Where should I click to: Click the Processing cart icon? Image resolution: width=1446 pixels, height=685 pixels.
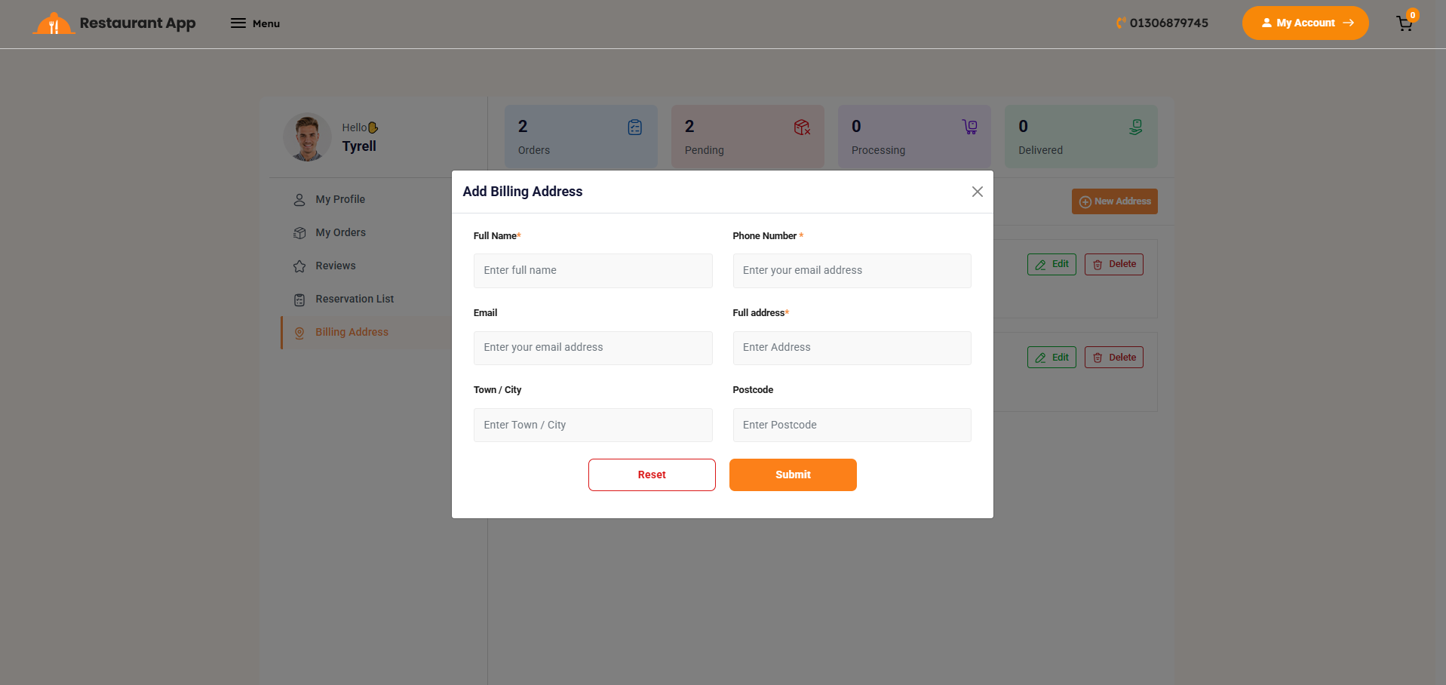click(x=969, y=127)
